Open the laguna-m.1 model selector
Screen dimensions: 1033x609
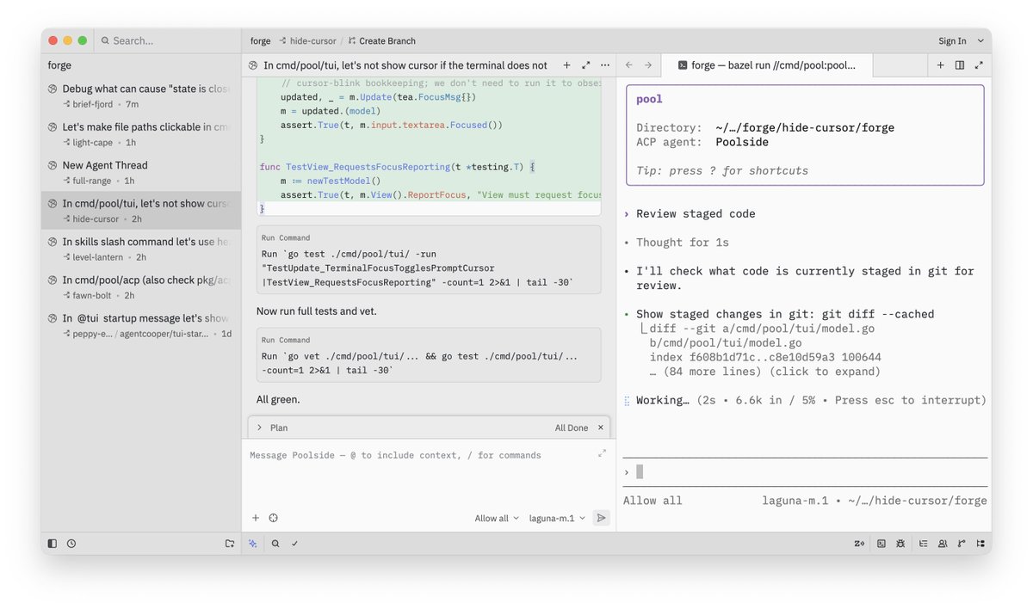[x=557, y=518]
